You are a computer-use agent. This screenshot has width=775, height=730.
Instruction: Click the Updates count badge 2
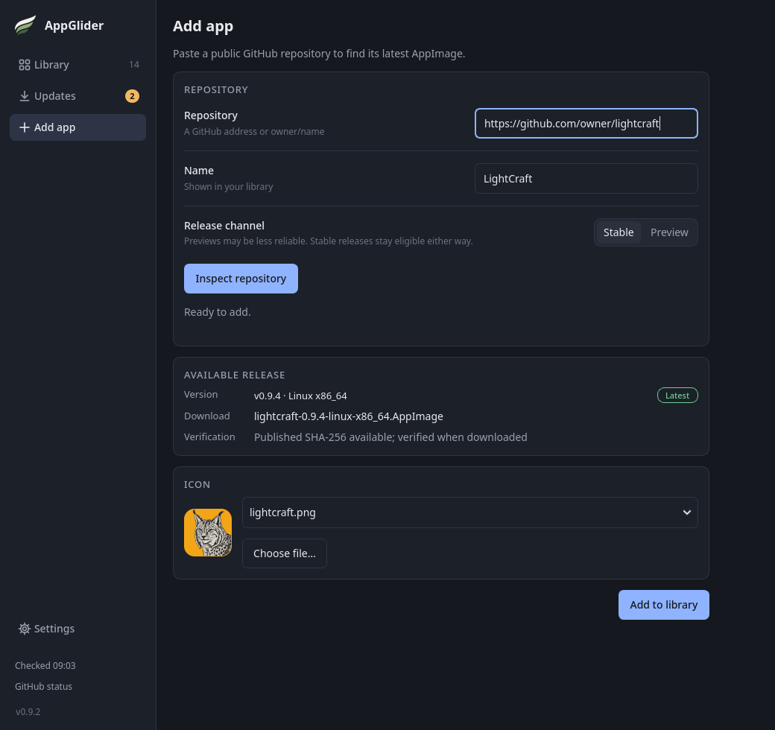[132, 96]
